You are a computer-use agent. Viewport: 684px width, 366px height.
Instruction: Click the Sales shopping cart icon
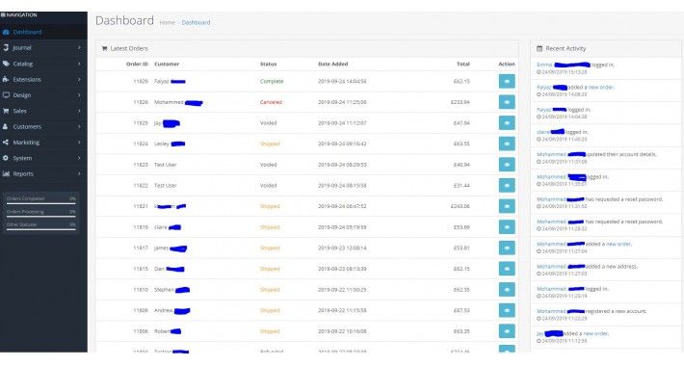click(x=6, y=111)
